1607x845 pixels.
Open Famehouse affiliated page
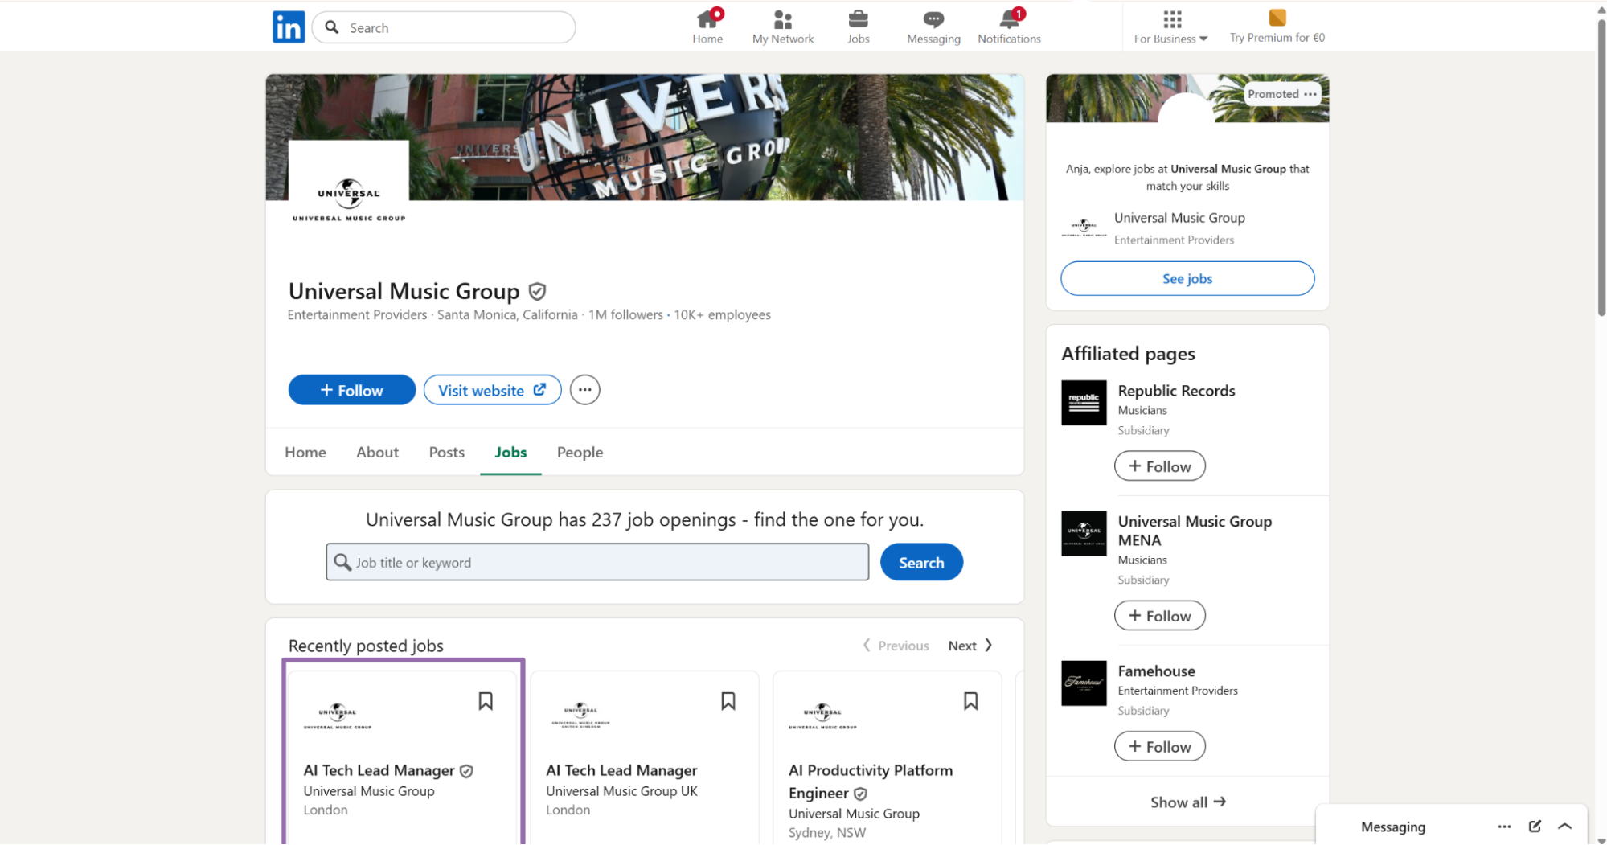click(x=1156, y=671)
